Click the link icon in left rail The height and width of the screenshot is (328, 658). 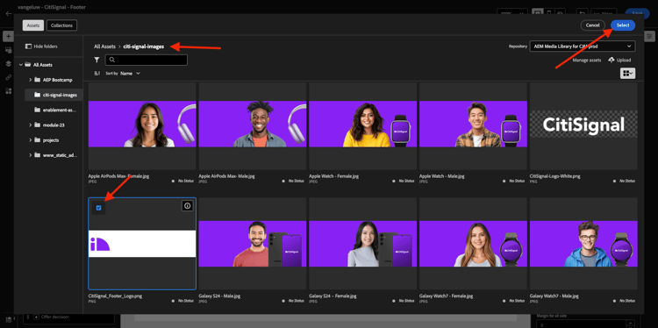[9, 77]
